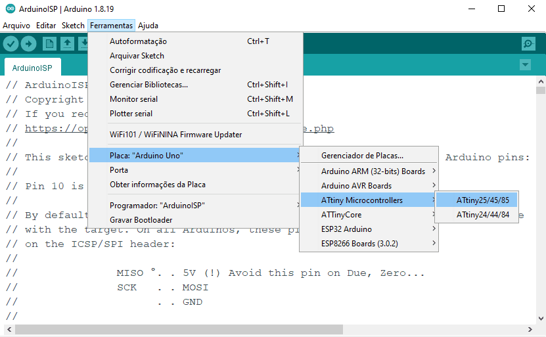Click the horizontal scrollbar thumb
The height and width of the screenshot is (337, 546).
pyautogui.click(x=179, y=329)
